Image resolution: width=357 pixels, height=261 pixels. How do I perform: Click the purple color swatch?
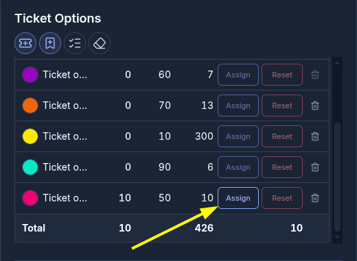[30, 75]
